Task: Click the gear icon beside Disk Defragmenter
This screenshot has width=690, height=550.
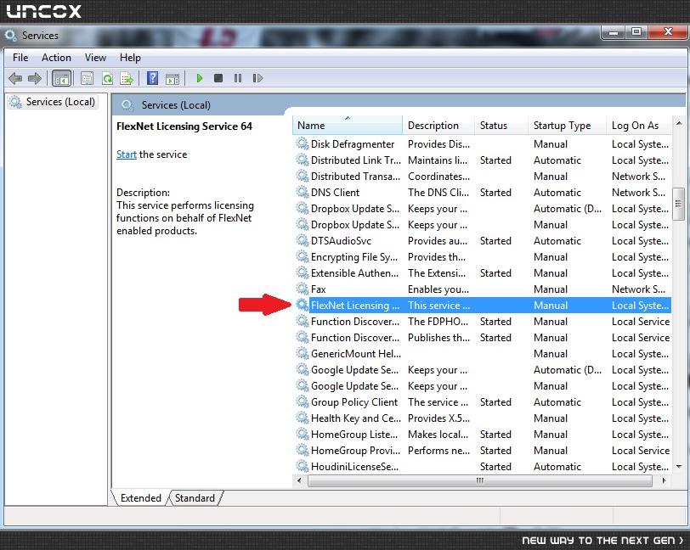Action: [303, 143]
